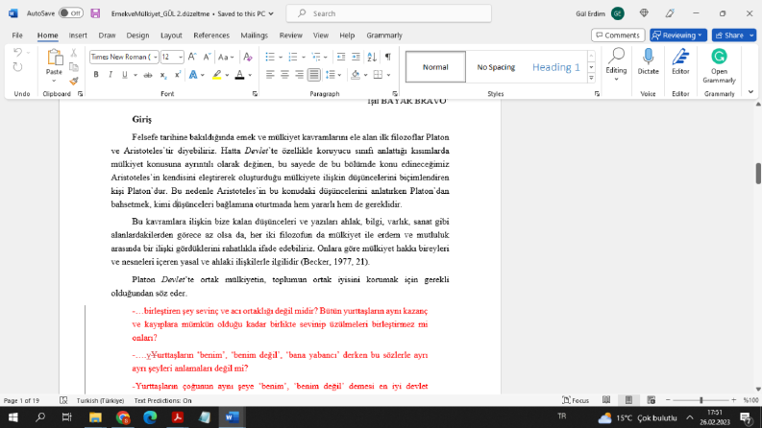Open Change Case dropdown

click(x=226, y=57)
